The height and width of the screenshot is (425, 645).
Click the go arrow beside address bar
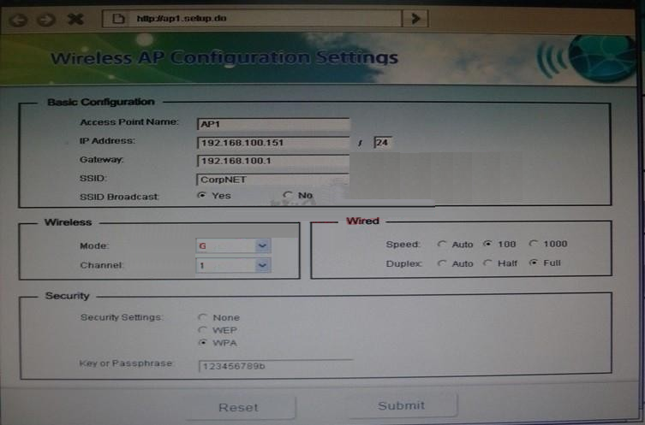415,18
